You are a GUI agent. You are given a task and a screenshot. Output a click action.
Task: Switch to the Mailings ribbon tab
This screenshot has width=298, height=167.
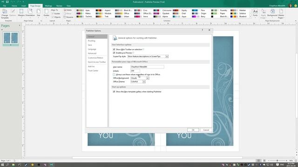click(x=48, y=6)
